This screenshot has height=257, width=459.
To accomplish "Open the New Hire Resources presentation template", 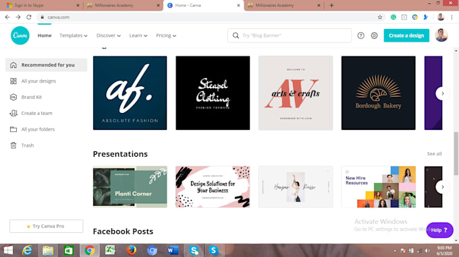I will coord(378,187).
